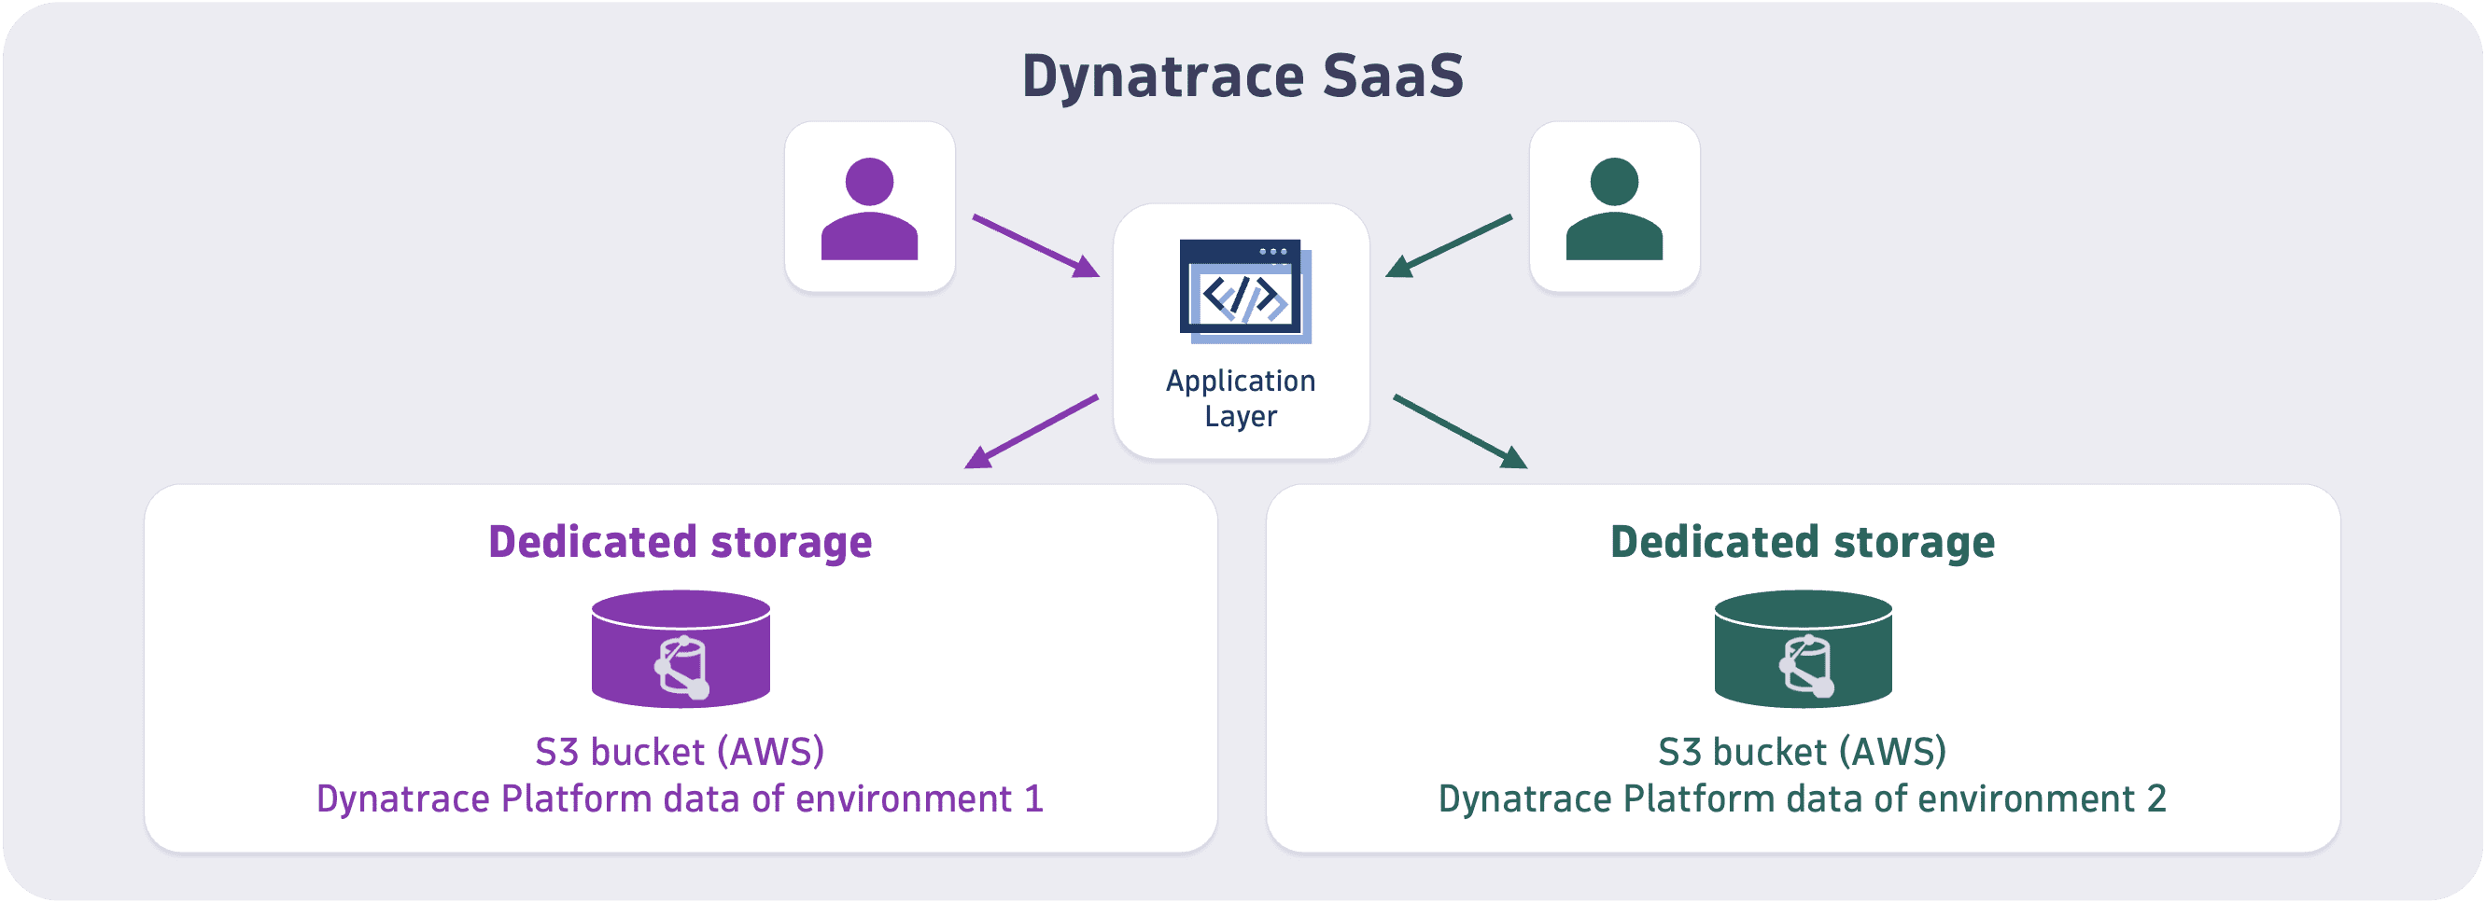
Task: Click the green S3 bucket storage icon
Action: point(1803,648)
